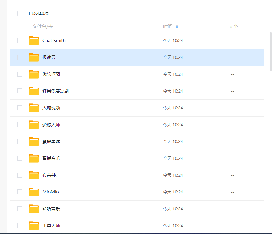Toggle sort order arrow next to 时间
The width and height of the screenshot is (272, 234).
coord(177,26)
